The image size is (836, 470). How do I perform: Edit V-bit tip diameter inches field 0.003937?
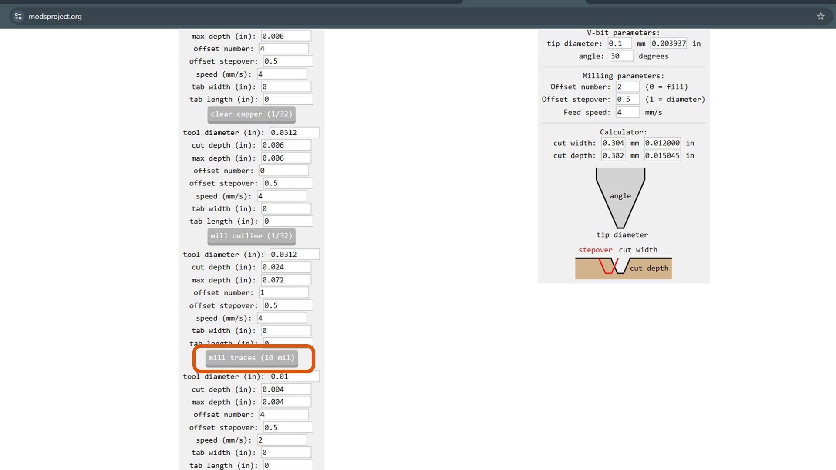(x=668, y=44)
